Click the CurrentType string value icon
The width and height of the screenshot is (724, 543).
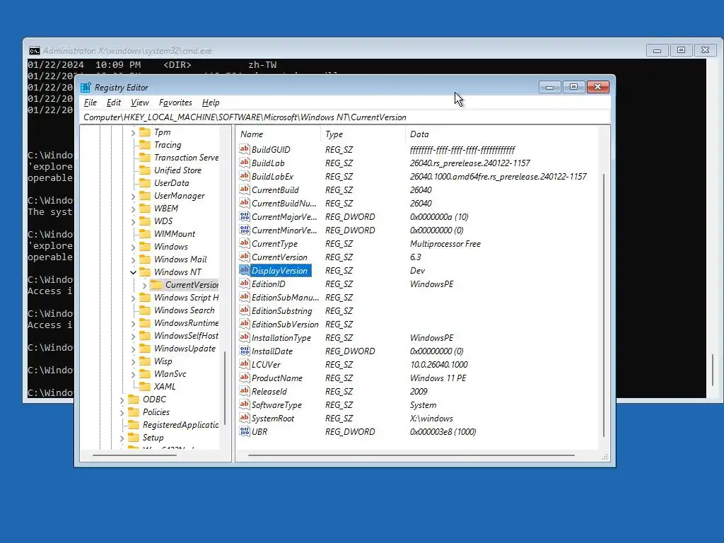click(x=244, y=243)
